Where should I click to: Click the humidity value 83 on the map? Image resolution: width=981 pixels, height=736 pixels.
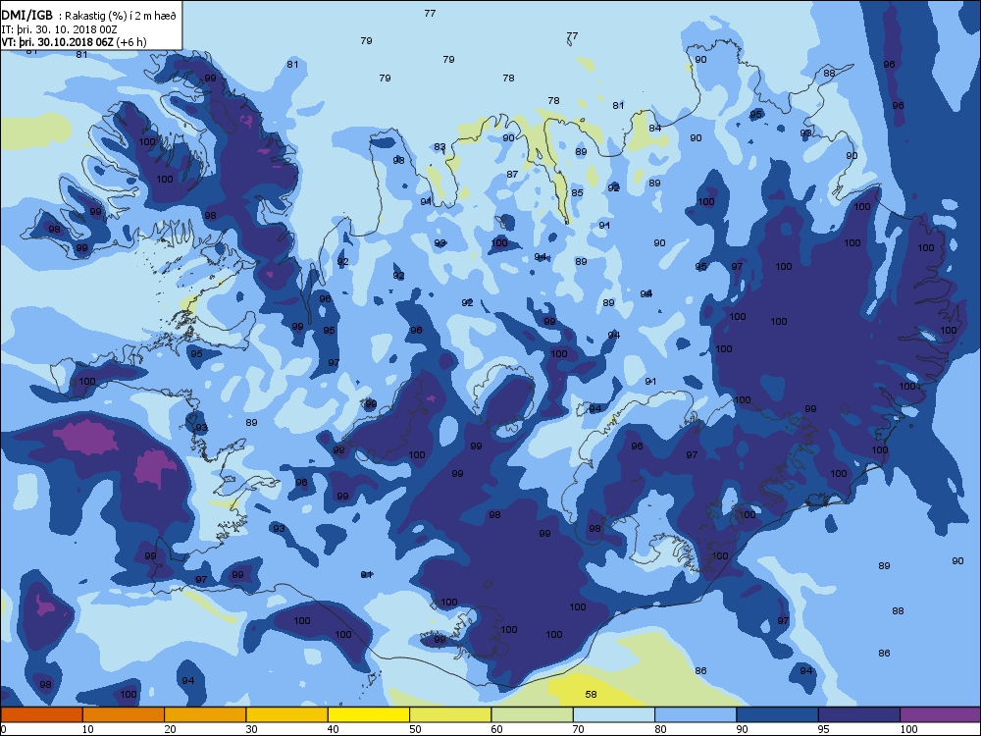(x=439, y=147)
